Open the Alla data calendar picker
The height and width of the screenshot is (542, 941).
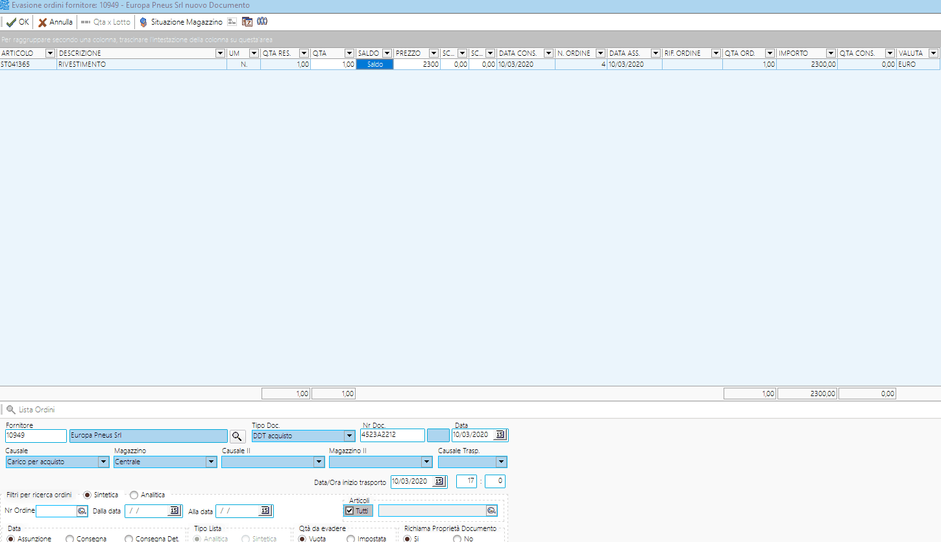point(264,511)
